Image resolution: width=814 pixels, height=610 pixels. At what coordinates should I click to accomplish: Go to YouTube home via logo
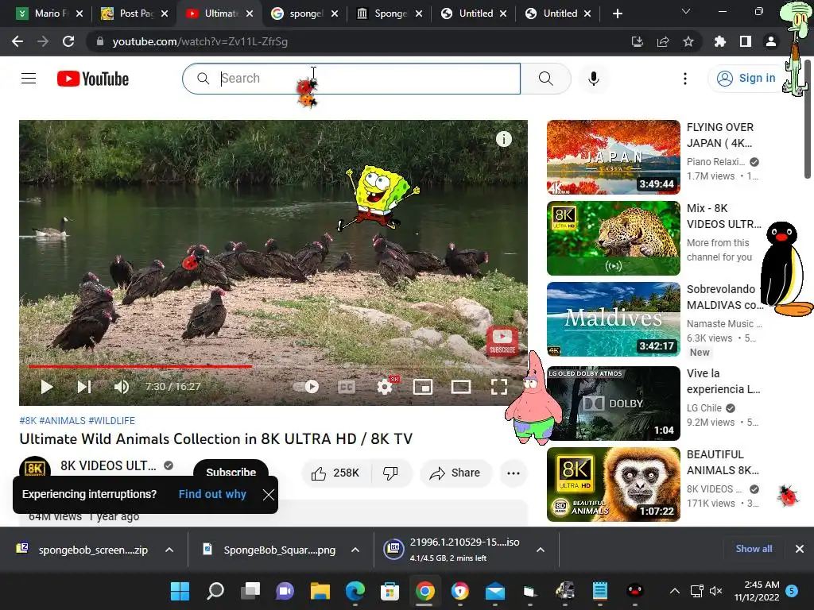tap(93, 79)
